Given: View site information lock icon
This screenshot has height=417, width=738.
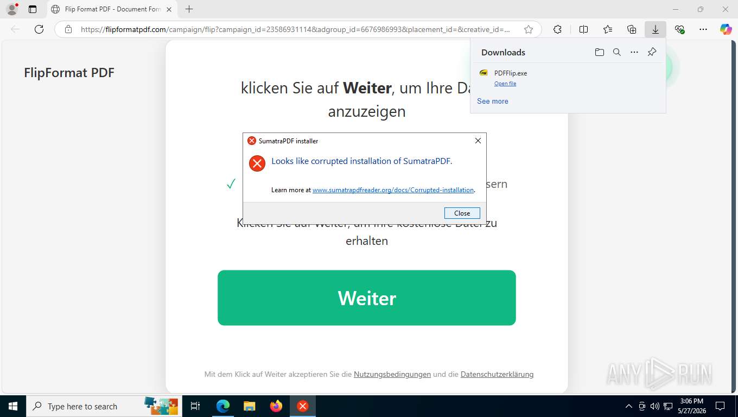Looking at the screenshot, I should pyautogui.click(x=68, y=29).
